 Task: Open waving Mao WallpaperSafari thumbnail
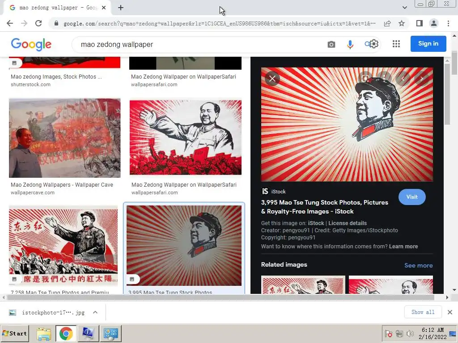pos(186,138)
